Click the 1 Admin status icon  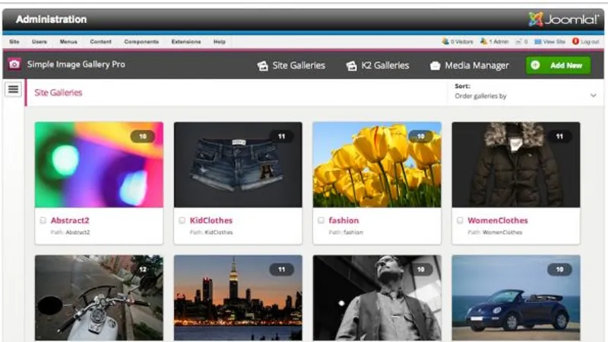(483, 41)
